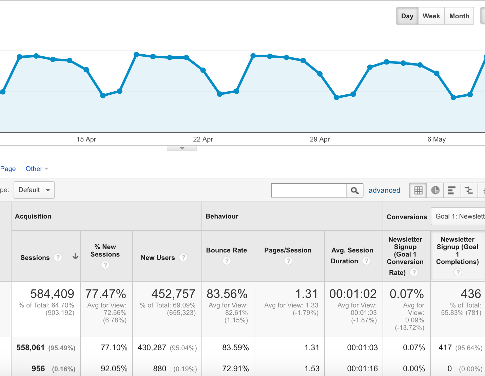This screenshot has width=485, height=376.
Task: Expand the Other dimension dropdown
Action: pyautogui.click(x=37, y=169)
